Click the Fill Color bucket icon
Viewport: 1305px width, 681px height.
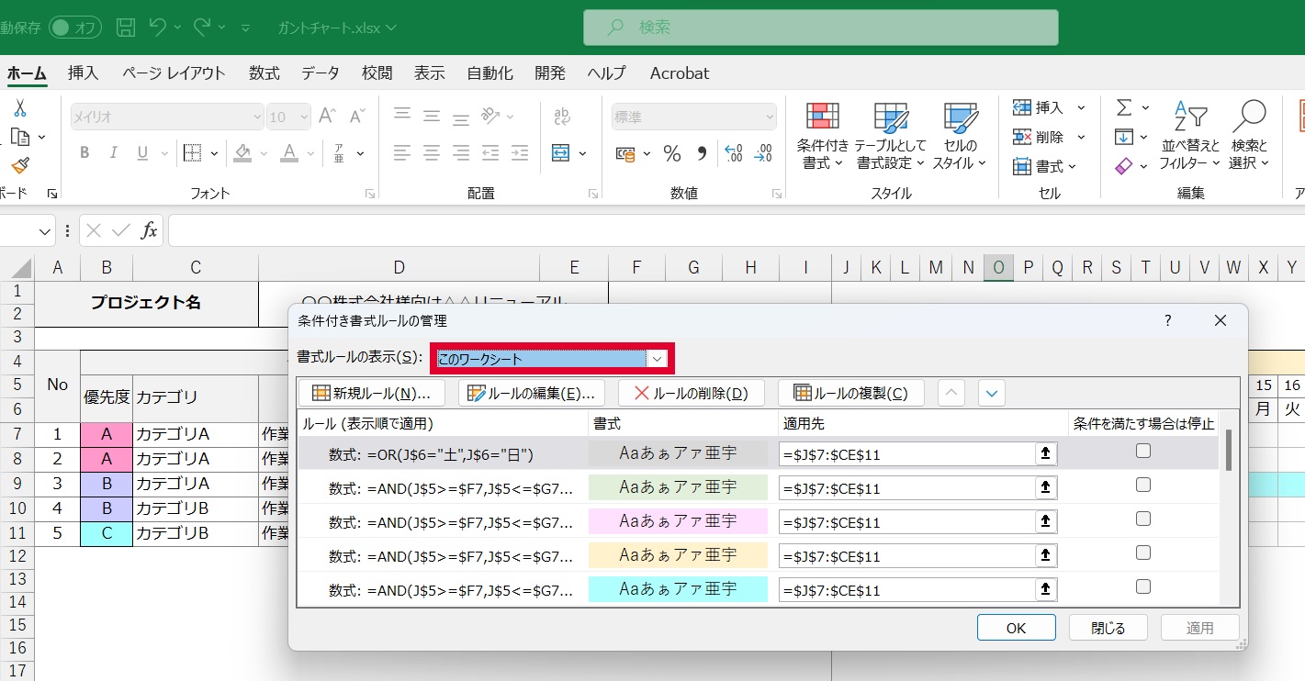click(242, 152)
